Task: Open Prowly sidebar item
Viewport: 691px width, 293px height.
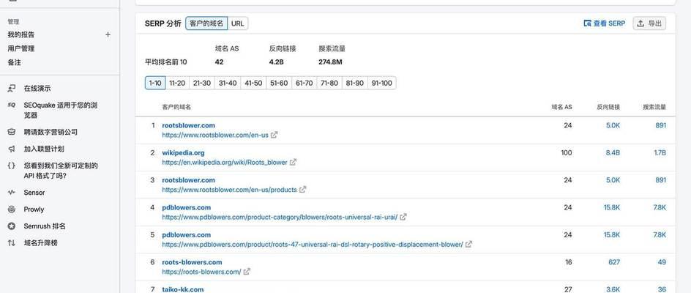Action: (x=34, y=209)
